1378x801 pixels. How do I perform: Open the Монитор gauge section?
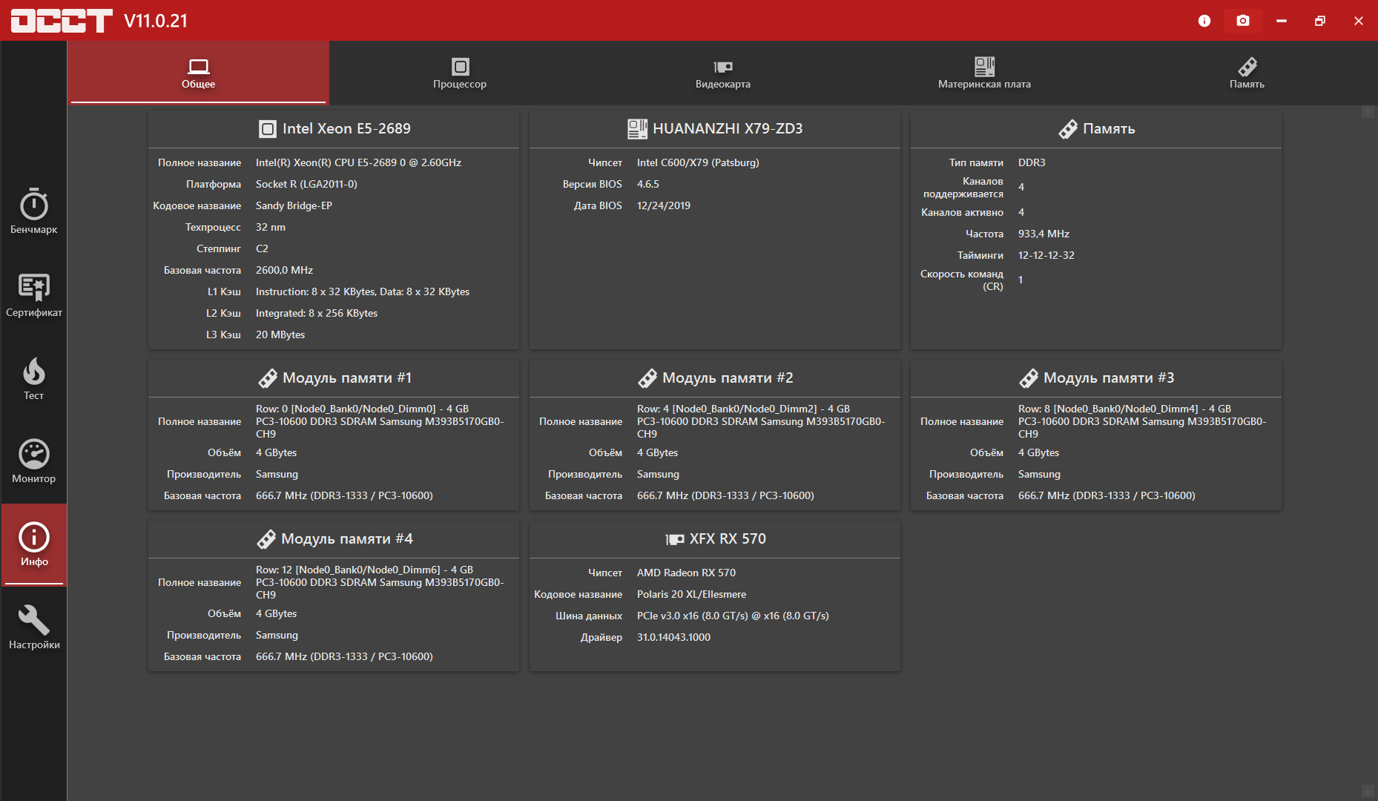(33, 461)
